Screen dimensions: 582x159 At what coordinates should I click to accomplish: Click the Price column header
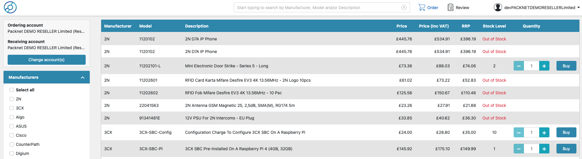click(402, 26)
